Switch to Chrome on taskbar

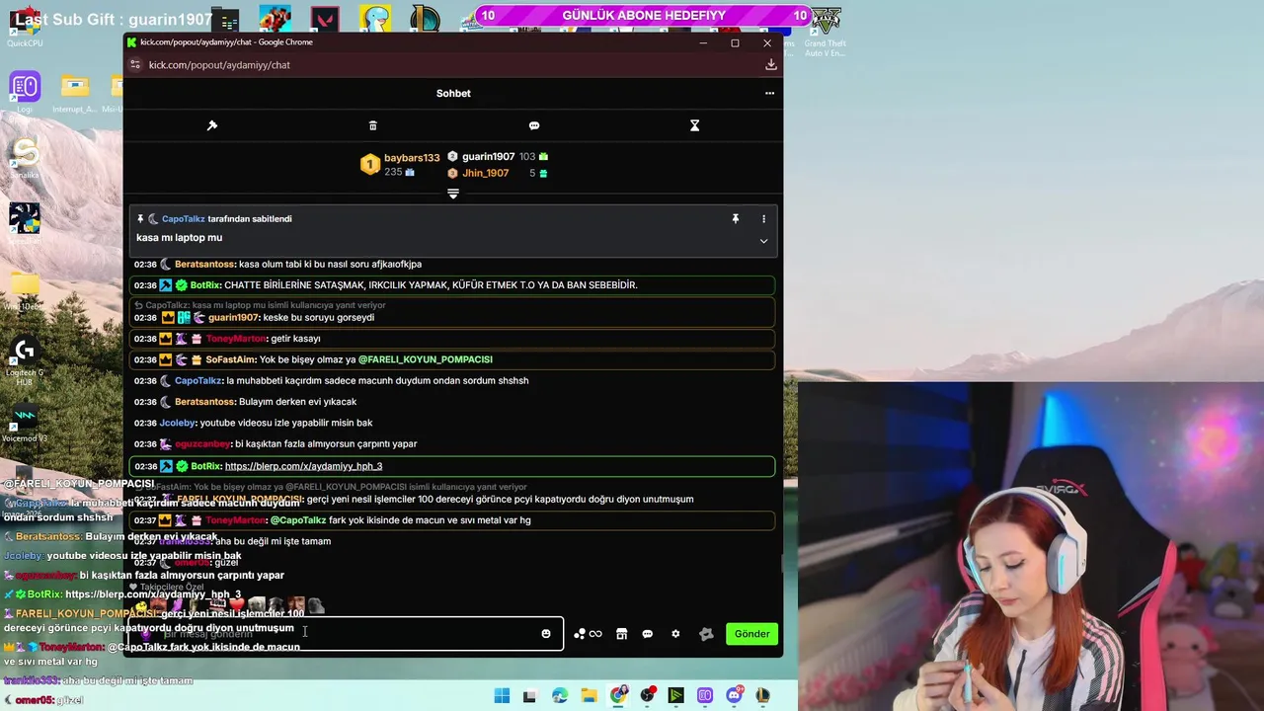[618, 696]
